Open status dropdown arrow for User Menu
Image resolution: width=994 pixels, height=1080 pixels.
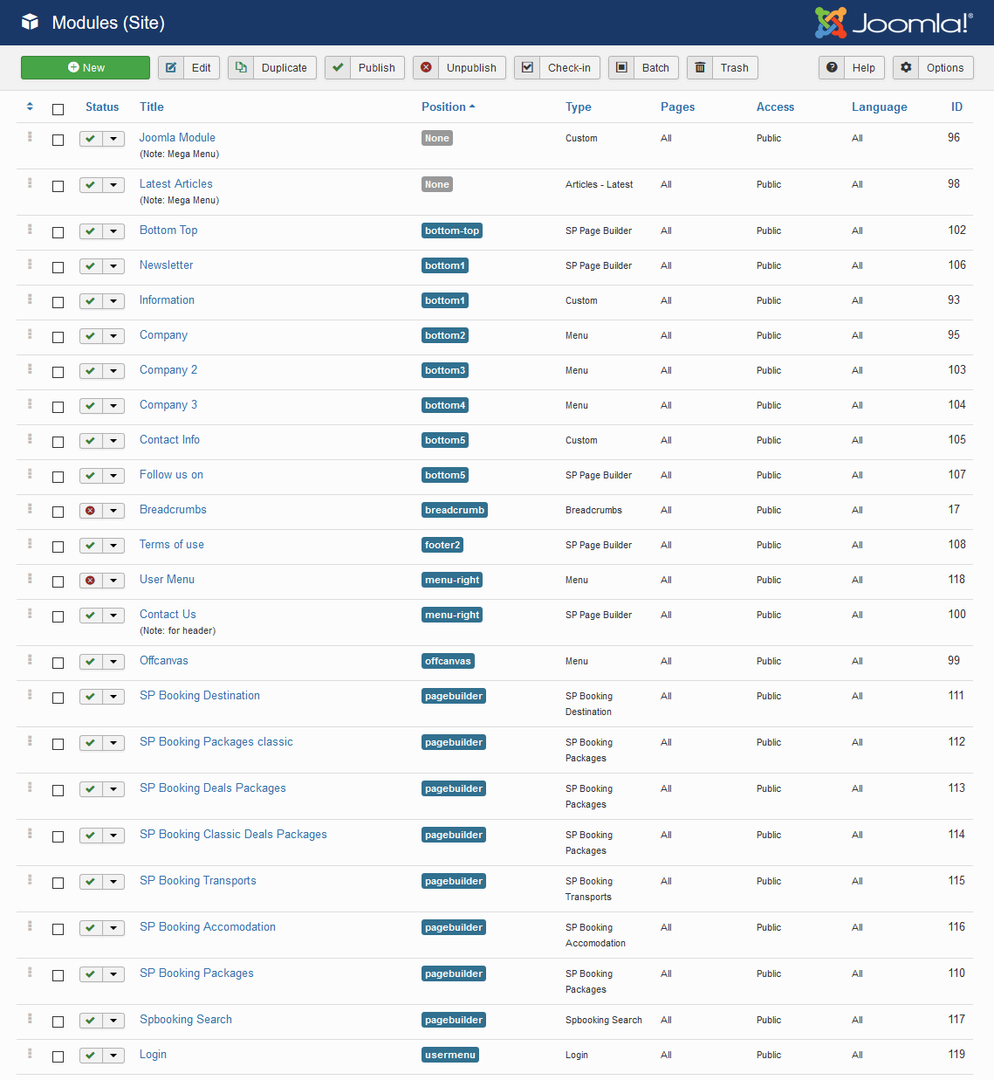click(x=113, y=581)
